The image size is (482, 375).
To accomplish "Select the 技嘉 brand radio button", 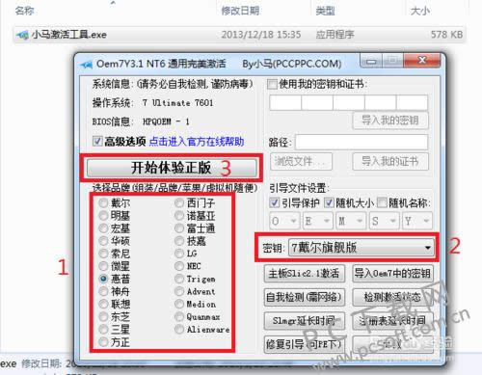I will 179,241.
